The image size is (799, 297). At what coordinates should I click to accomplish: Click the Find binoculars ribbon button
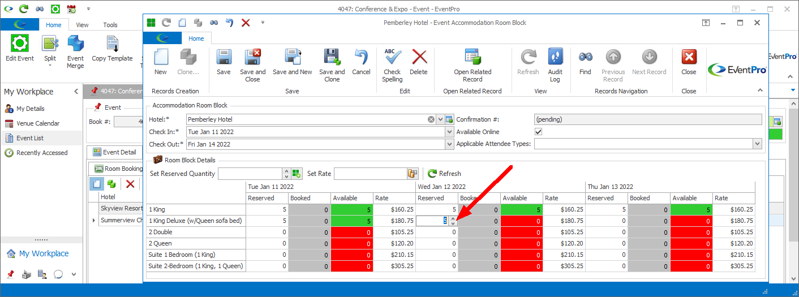coord(585,62)
